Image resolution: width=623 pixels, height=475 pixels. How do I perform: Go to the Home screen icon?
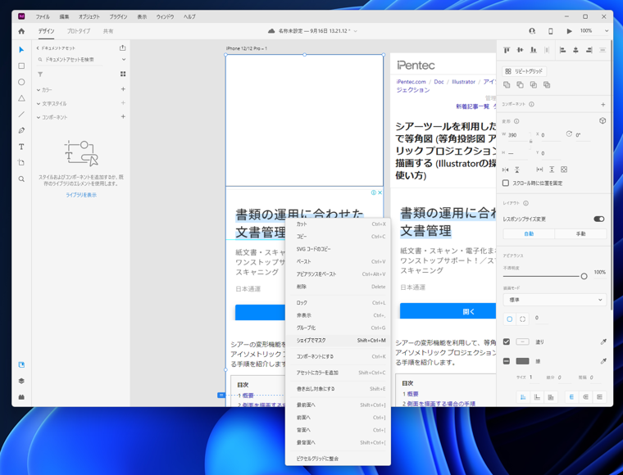point(21,31)
